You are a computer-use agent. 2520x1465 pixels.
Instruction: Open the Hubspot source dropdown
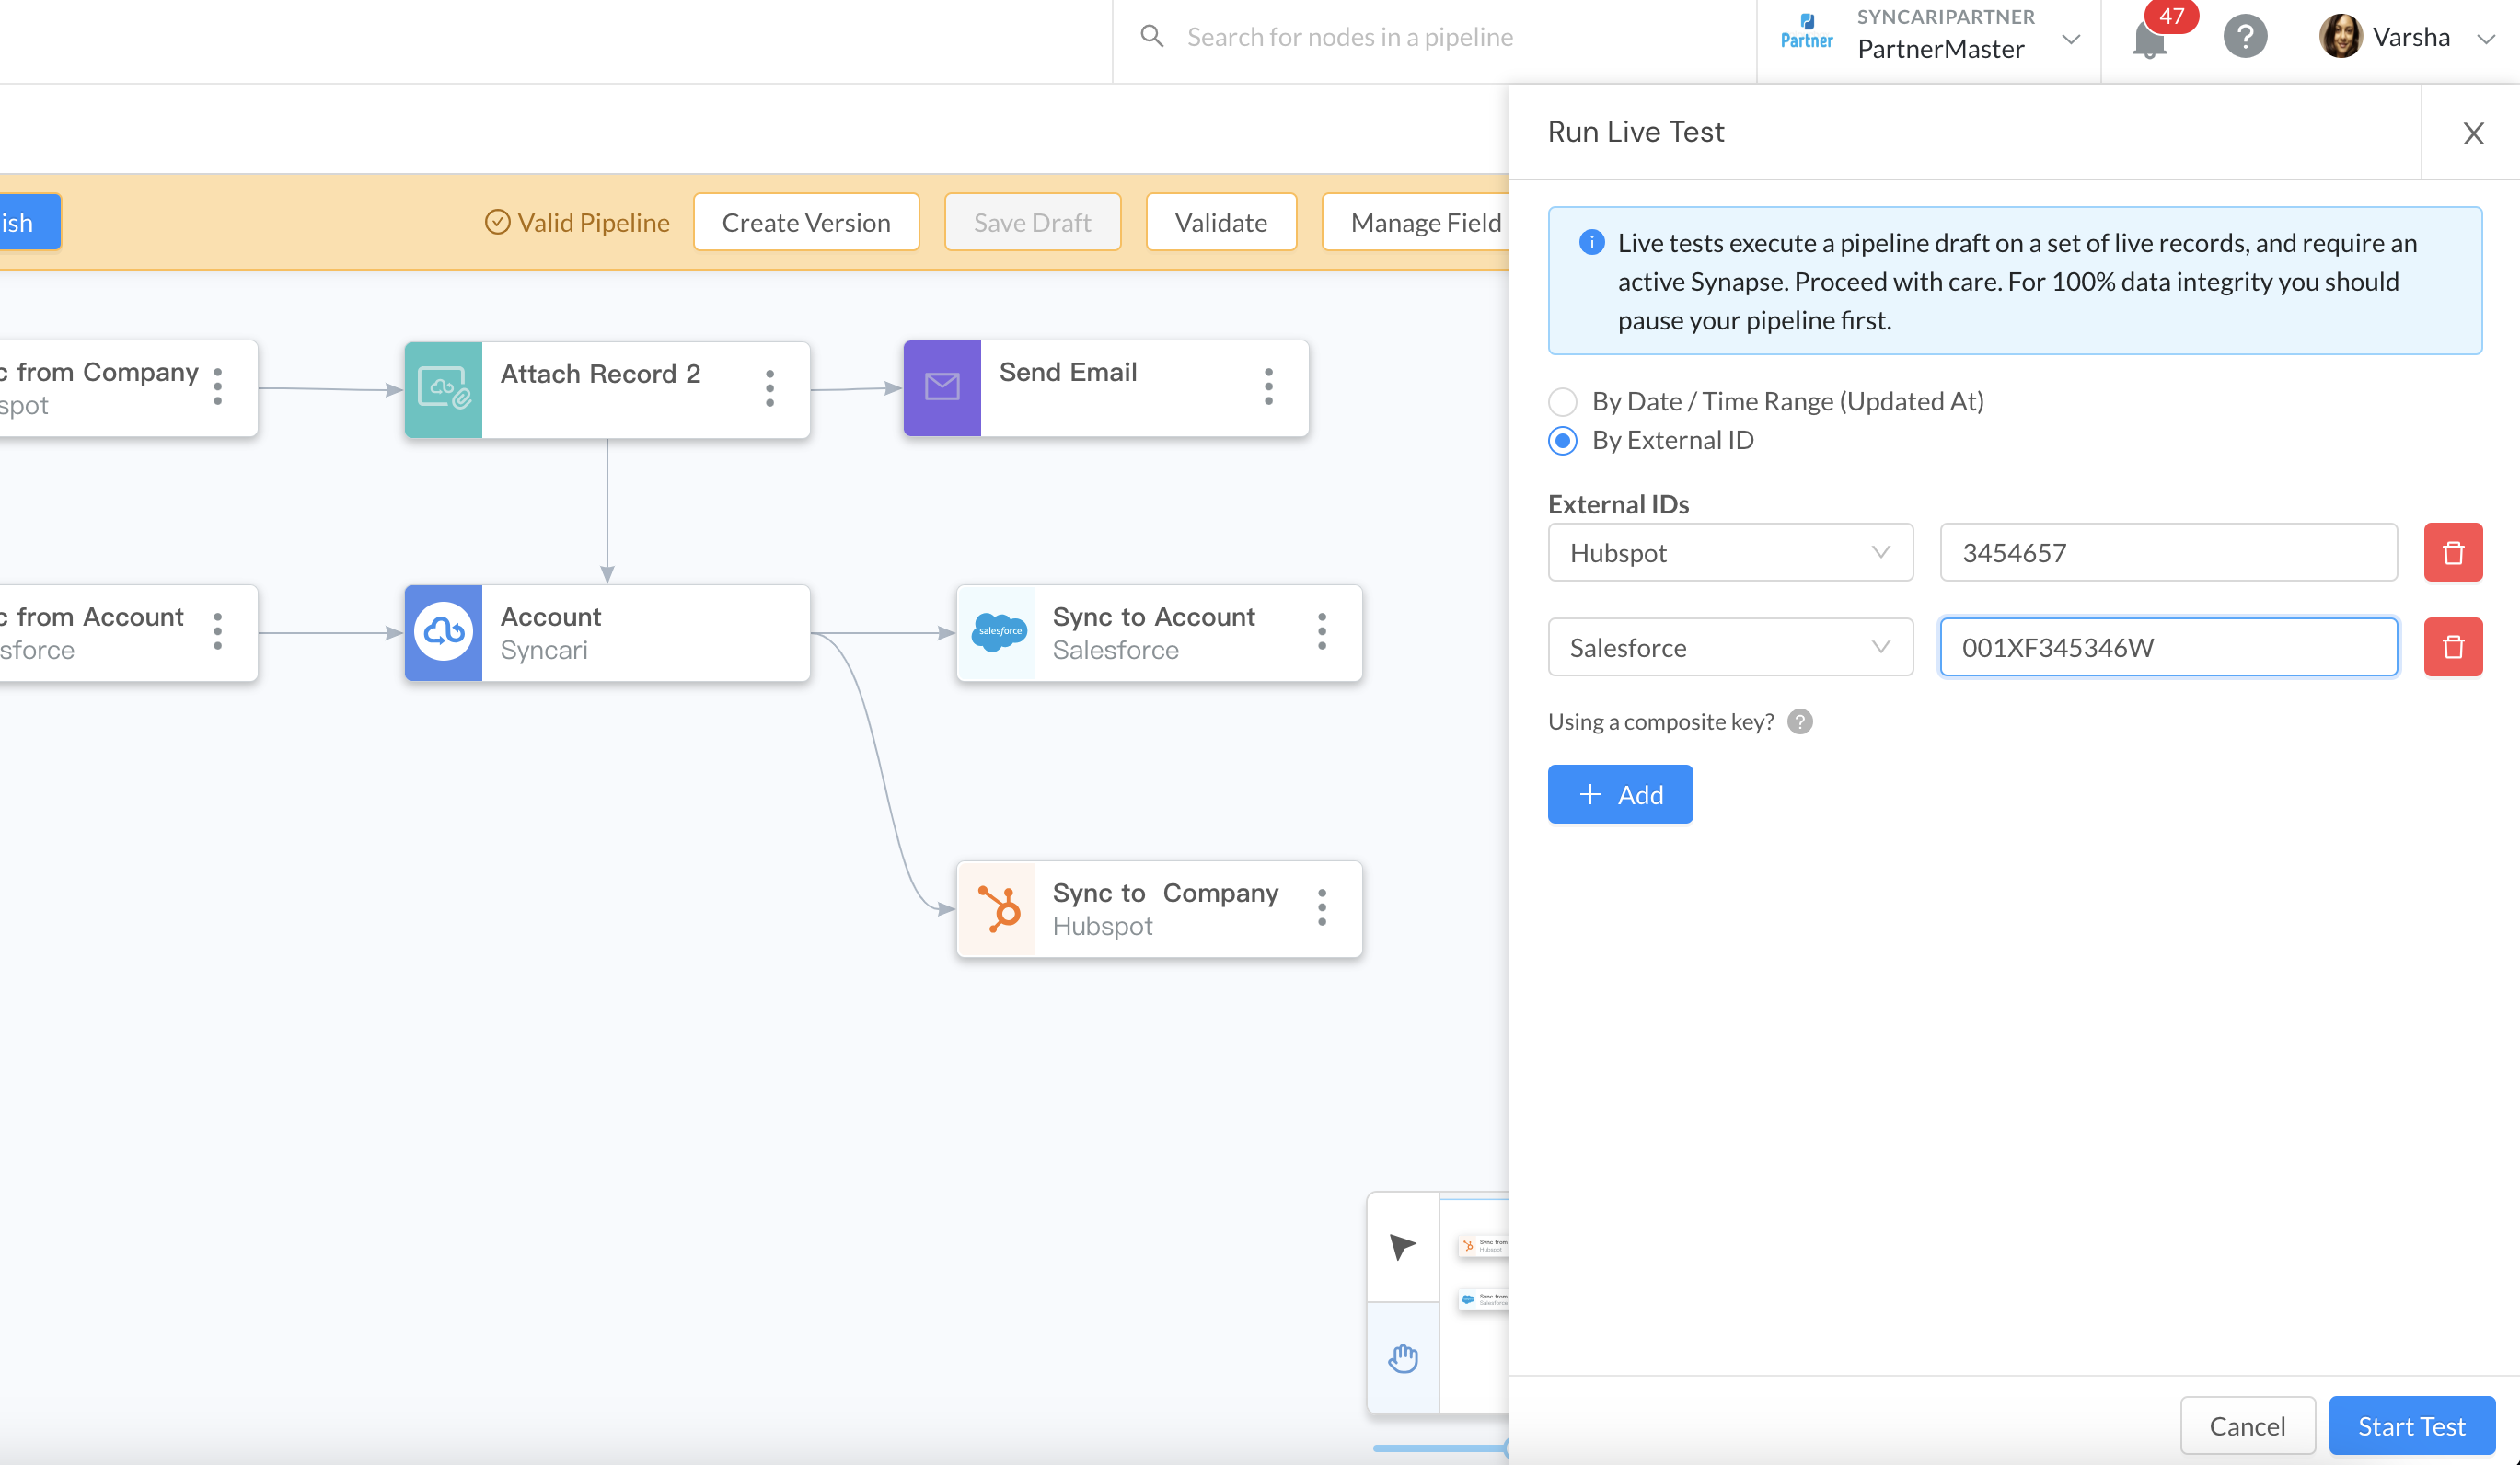[1730, 552]
